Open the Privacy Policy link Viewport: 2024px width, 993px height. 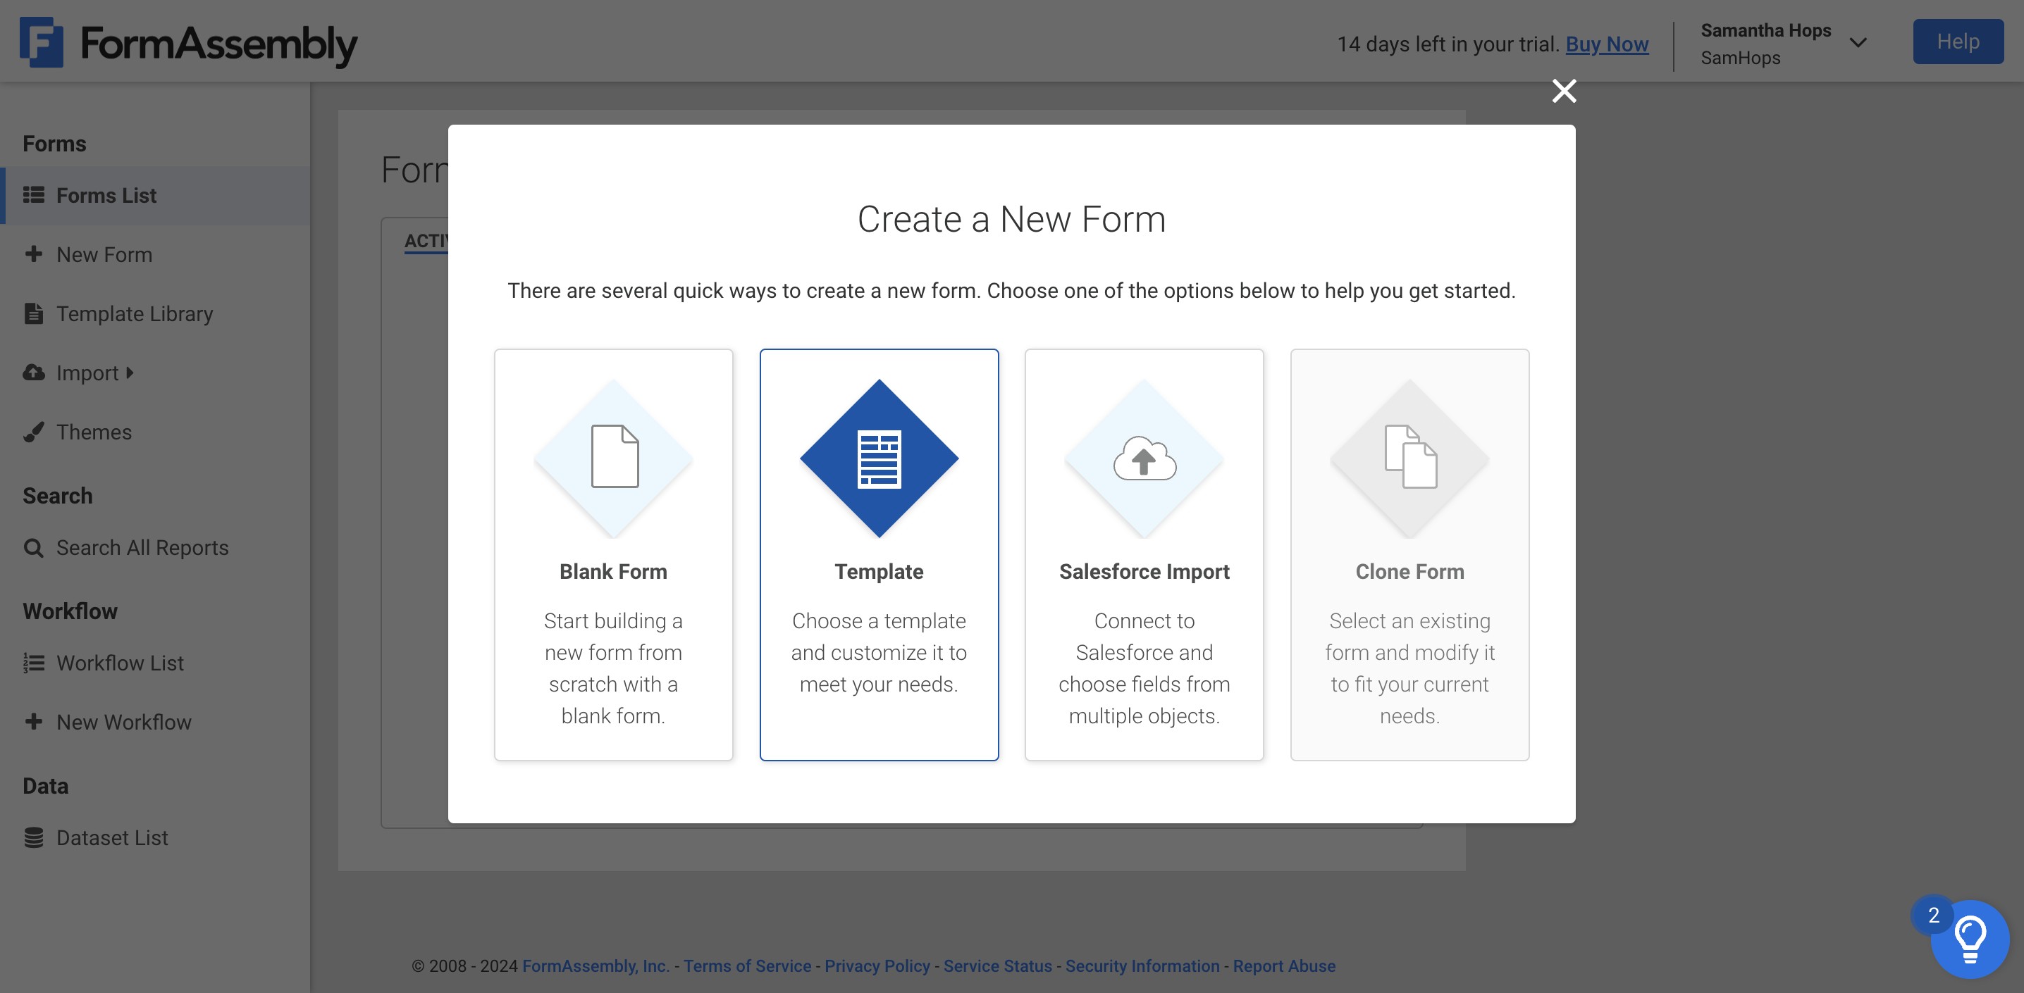tap(877, 966)
